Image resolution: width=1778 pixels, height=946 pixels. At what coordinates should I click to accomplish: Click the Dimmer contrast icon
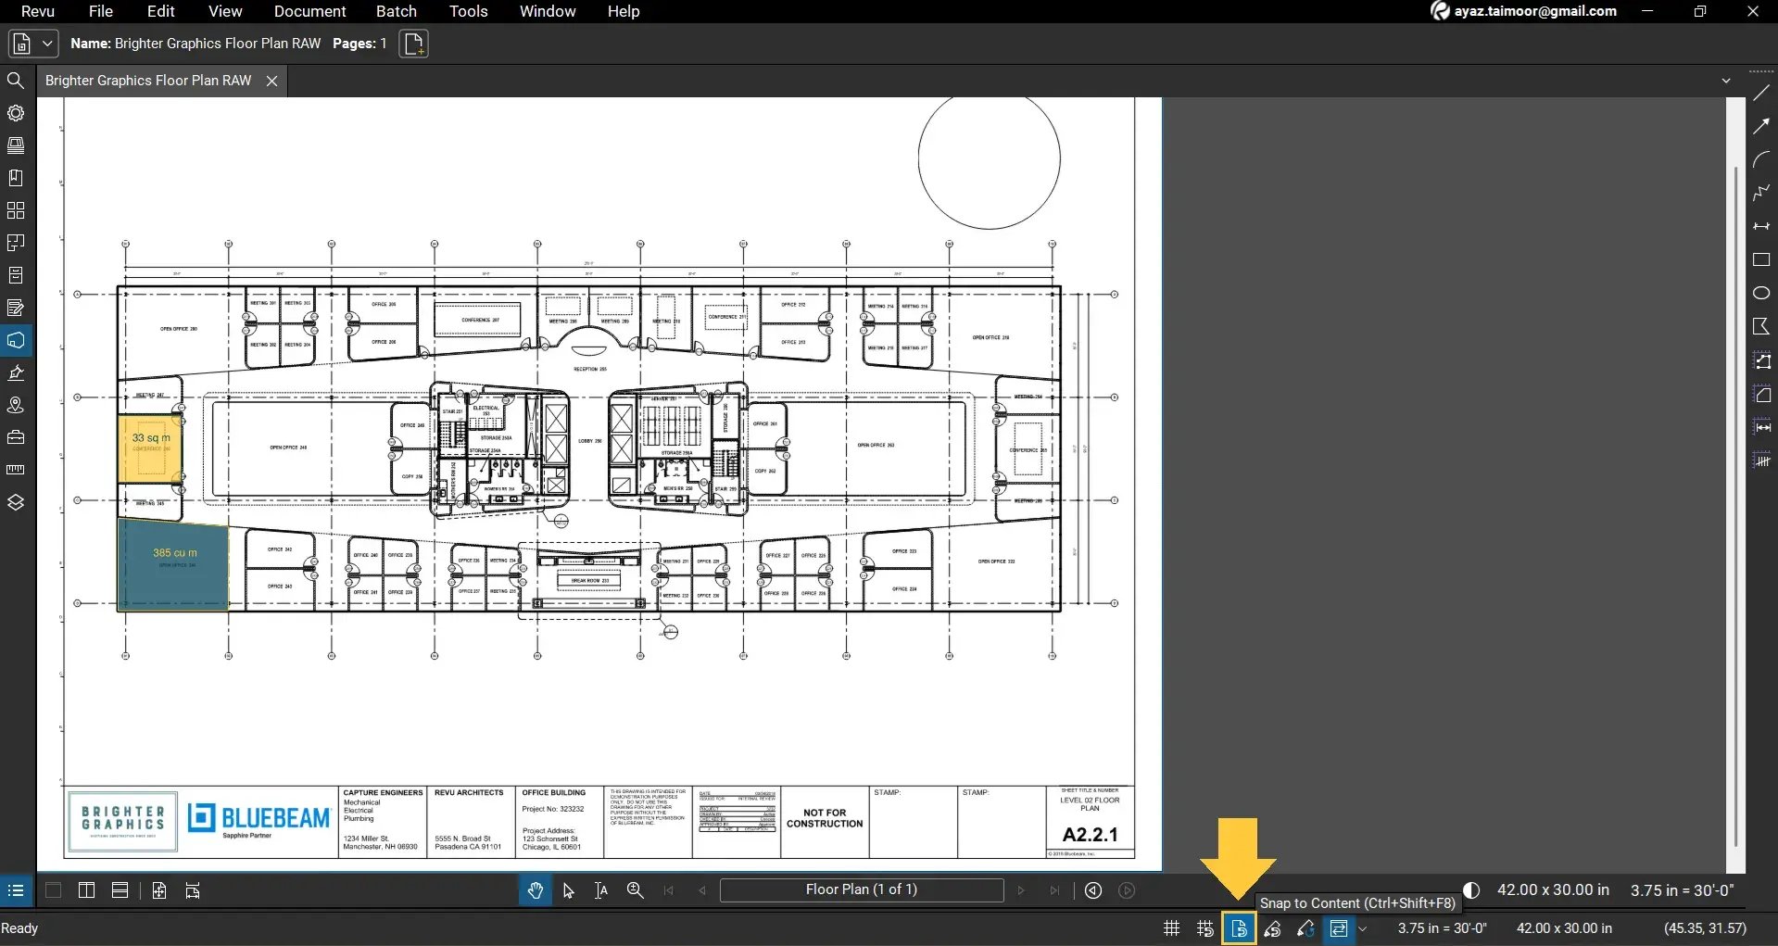(x=1471, y=890)
